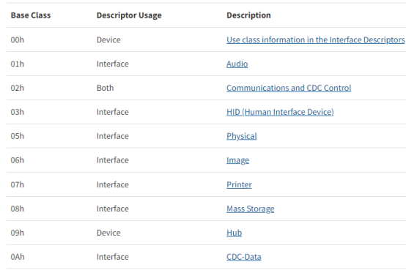
Task: Click Interface usage cell in Printer row
Action: [113, 184]
